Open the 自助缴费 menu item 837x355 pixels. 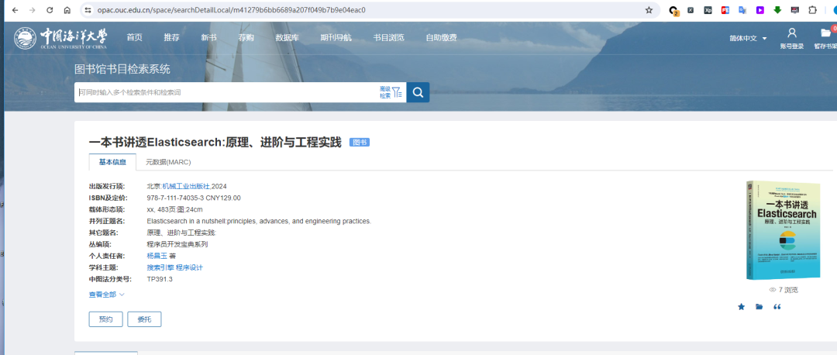[x=441, y=37]
